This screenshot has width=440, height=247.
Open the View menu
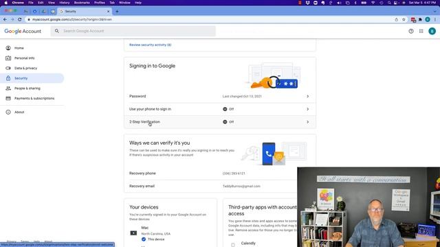(52, 3)
